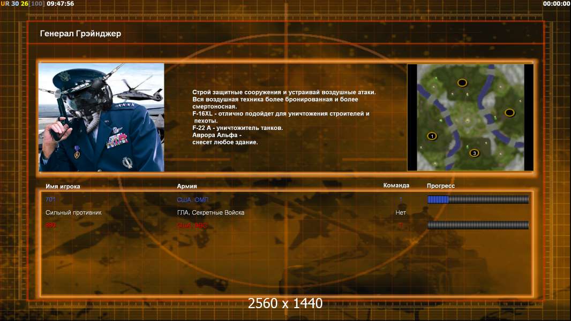Click the progress bar for player 880

(478, 225)
